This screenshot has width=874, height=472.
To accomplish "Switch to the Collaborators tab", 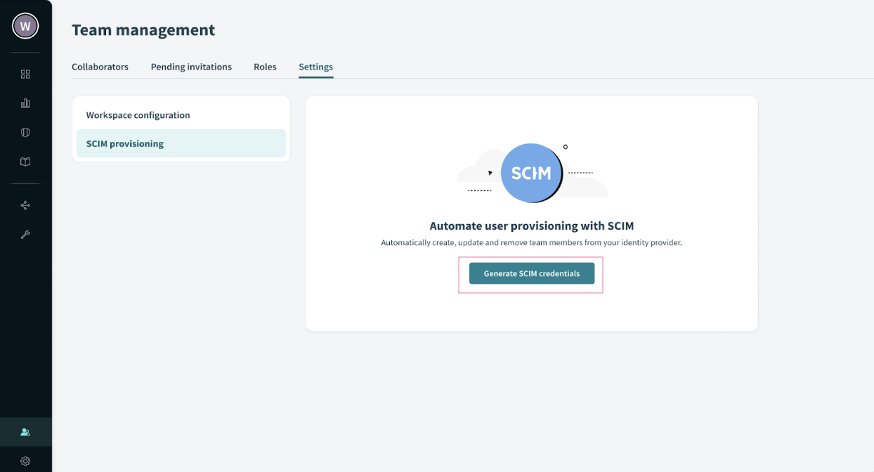I will coord(100,67).
